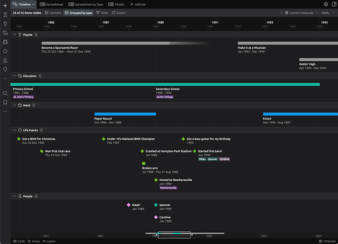Screen dimensions: 338x244
Task: Collapse the Life Events group
Action: coord(14,130)
